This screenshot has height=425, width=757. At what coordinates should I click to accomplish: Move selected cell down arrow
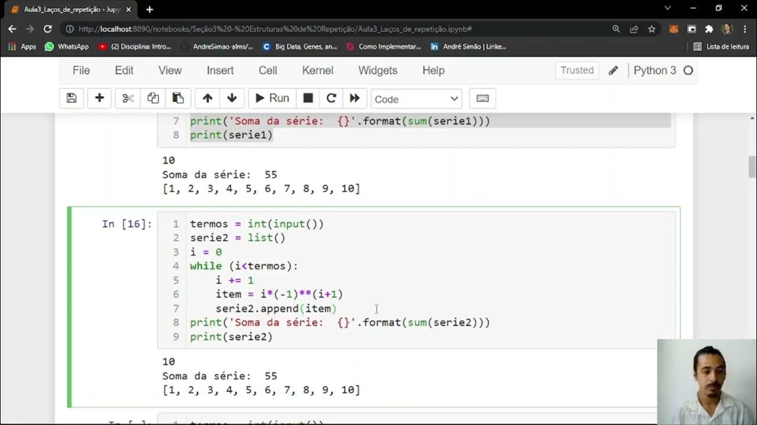point(232,98)
